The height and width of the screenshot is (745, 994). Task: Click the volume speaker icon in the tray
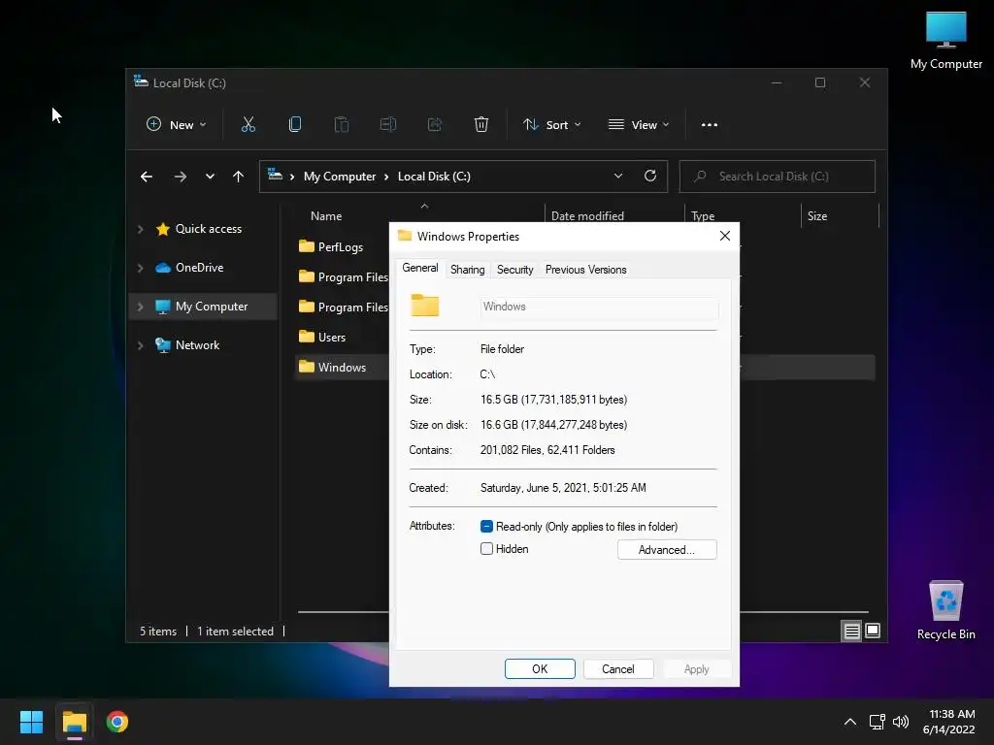pos(901,722)
